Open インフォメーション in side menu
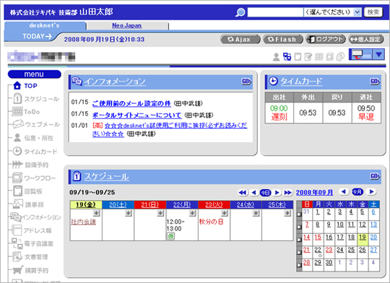The height and width of the screenshot is (283, 390). 35,217
